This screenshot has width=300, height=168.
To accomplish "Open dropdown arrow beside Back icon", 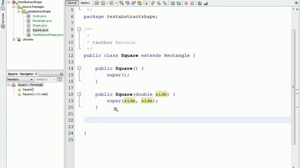I will pyautogui.click(x=107, y=3).
